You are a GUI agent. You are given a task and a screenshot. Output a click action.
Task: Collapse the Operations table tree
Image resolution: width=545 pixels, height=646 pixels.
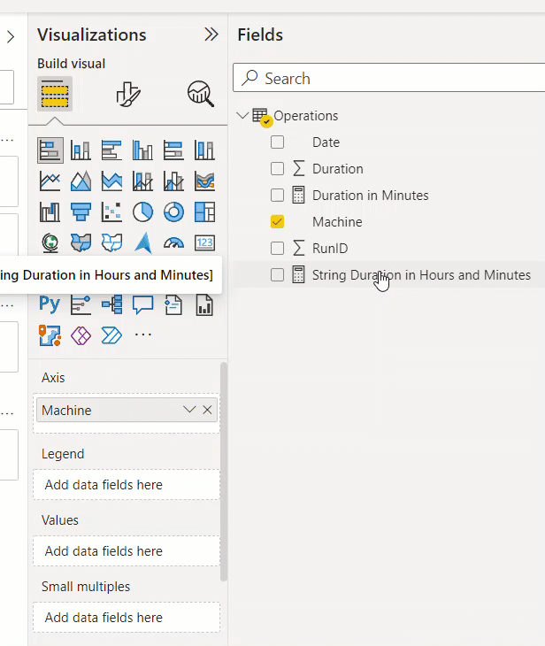click(243, 116)
